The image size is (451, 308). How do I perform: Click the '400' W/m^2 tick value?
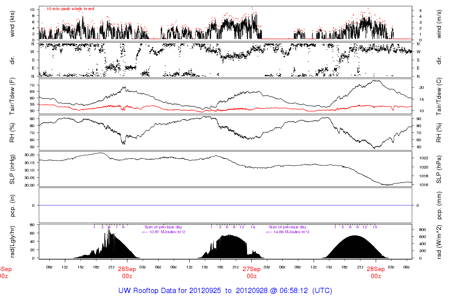tap(422, 244)
